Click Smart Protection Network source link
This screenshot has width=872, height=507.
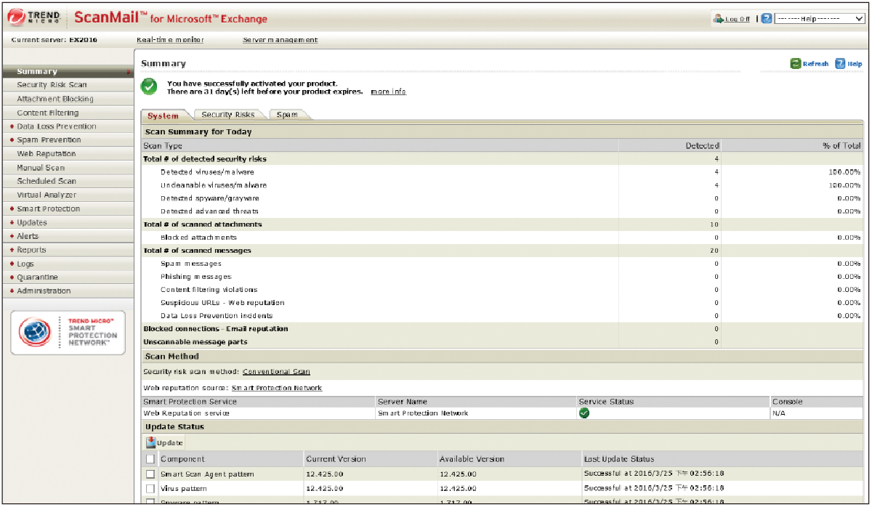(277, 388)
